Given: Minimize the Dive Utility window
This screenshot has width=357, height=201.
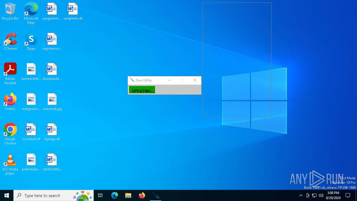Looking at the screenshot, I should (169, 80).
